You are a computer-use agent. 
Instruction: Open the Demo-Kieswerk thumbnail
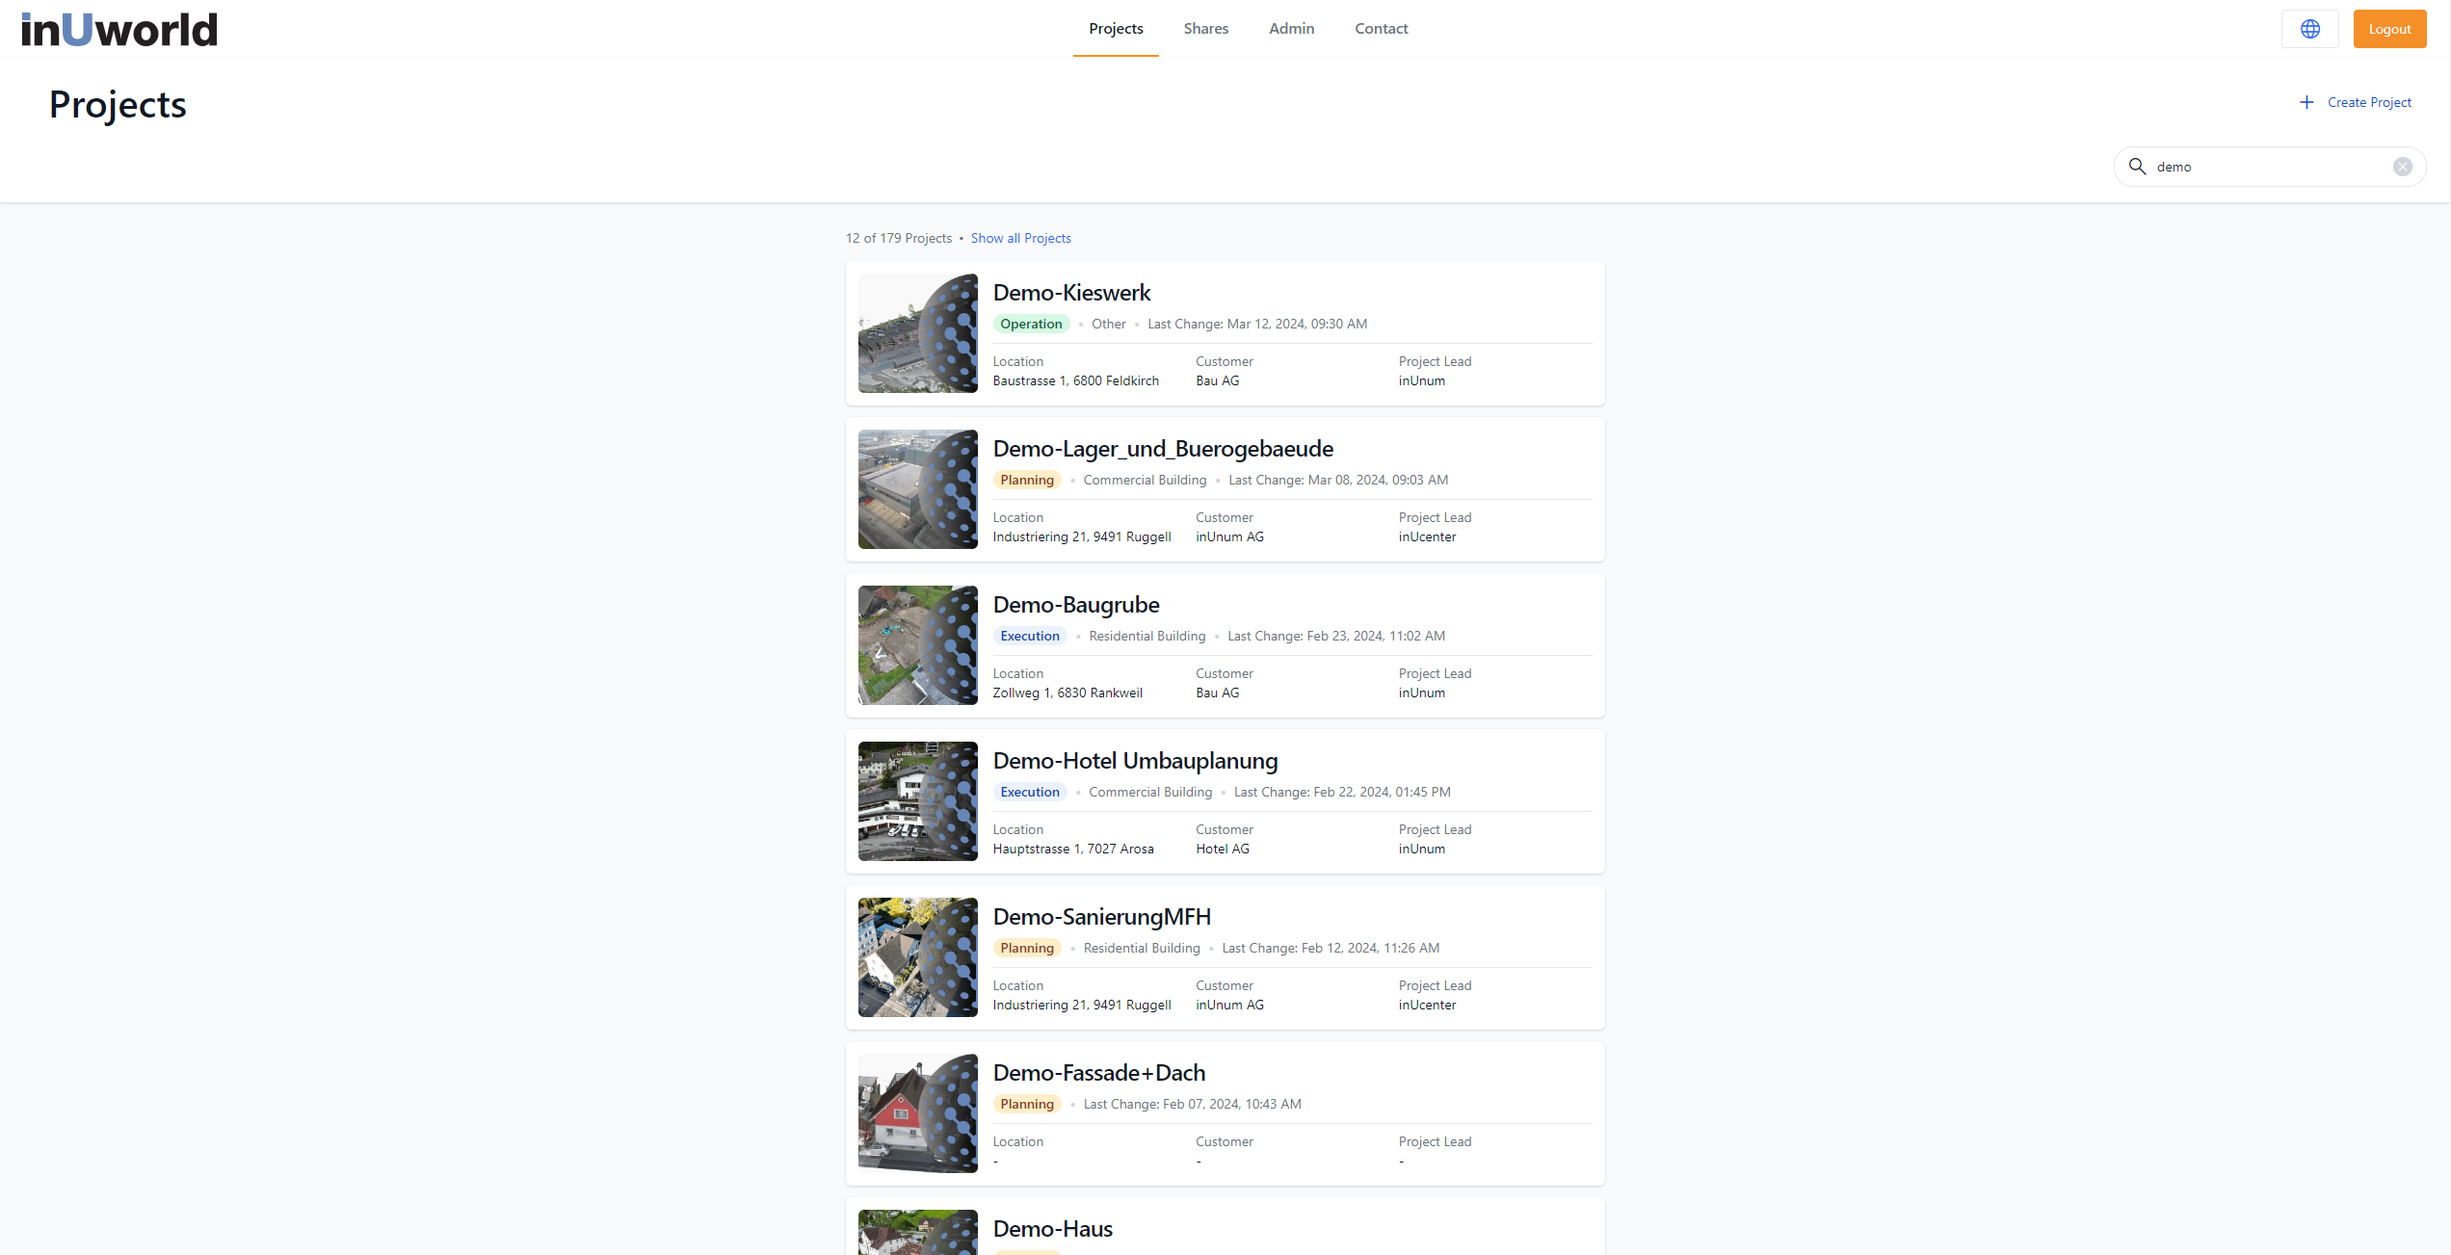tap(917, 333)
